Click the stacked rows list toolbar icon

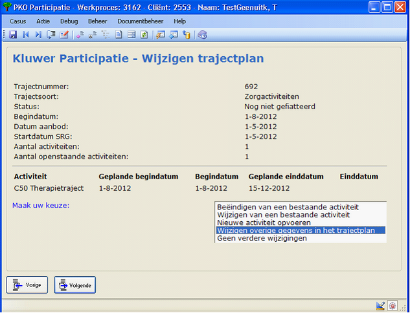(x=131, y=35)
